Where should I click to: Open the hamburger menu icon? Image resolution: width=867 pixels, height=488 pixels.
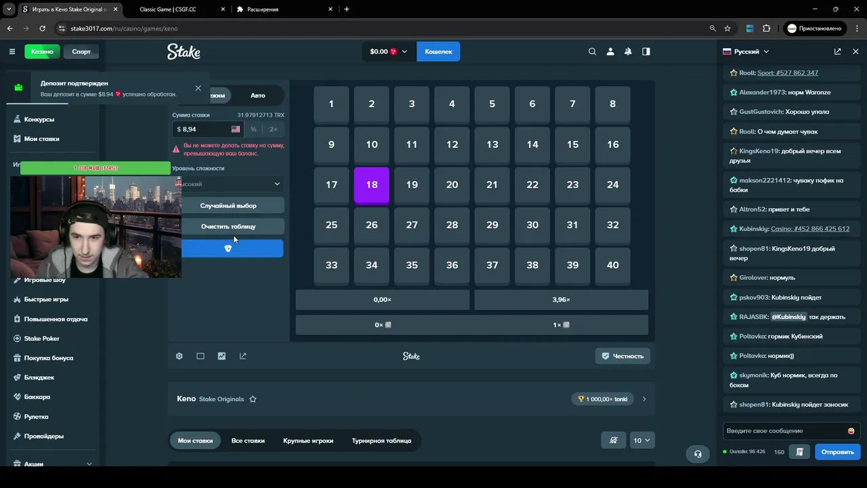[12, 52]
